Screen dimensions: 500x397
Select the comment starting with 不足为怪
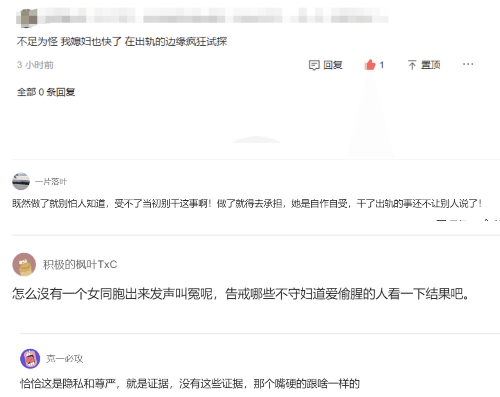point(122,41)
